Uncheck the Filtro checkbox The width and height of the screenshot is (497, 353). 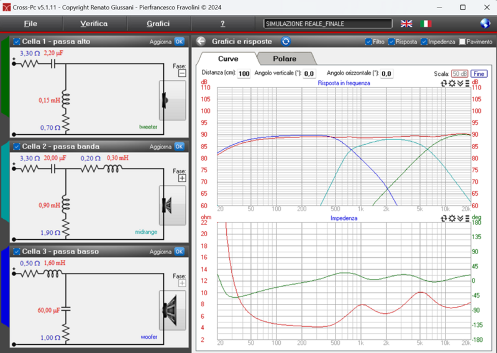pos(369,42)
